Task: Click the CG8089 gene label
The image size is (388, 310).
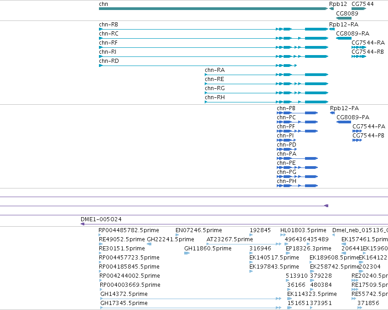Action: pyautogui.click(x=347, y=14)
